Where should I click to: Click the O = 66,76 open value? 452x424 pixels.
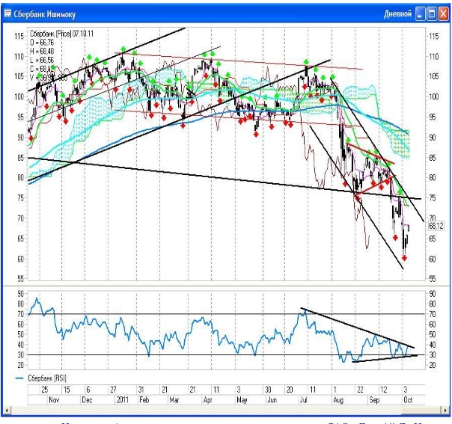42,43
